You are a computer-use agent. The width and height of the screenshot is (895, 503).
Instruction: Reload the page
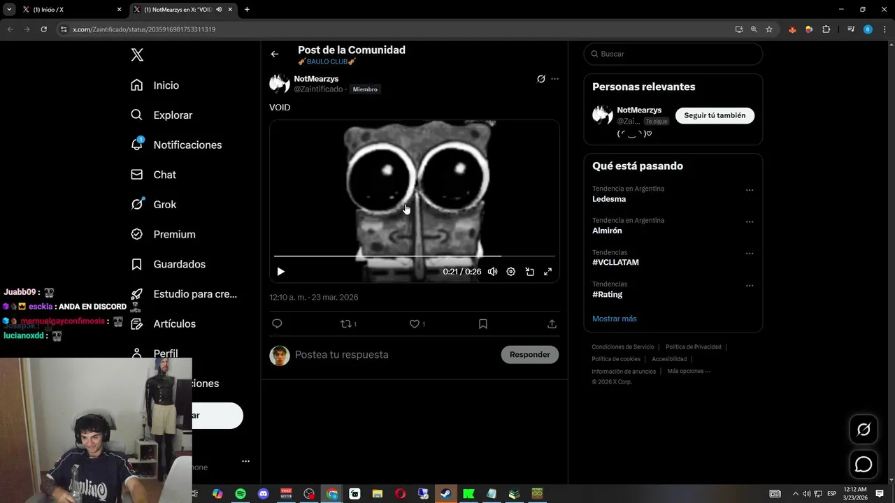tap(43, 29)
